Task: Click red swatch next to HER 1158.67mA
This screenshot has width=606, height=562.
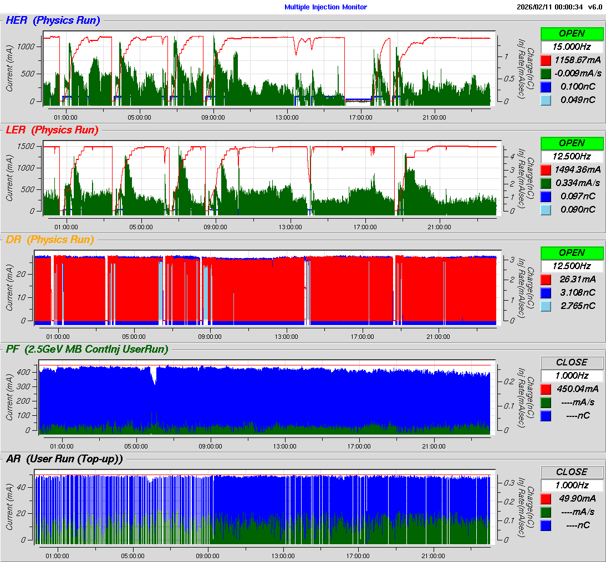Action: [546, 60]
